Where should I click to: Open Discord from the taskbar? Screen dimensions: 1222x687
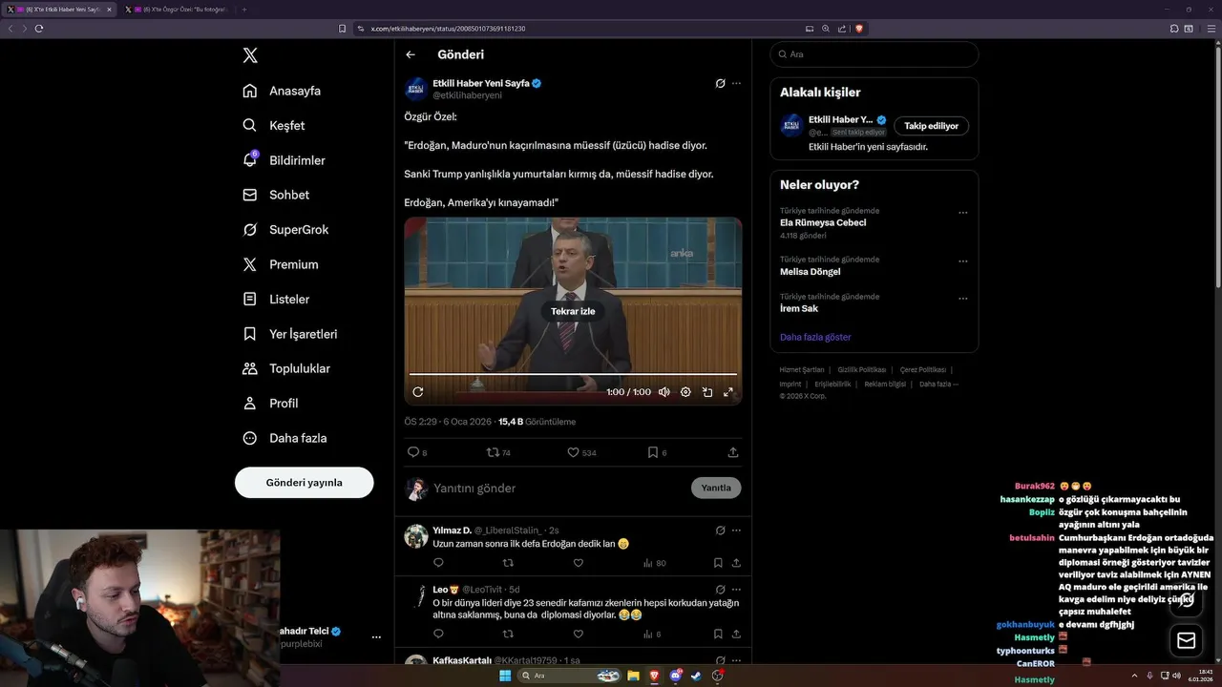click(x=676, y=676)
